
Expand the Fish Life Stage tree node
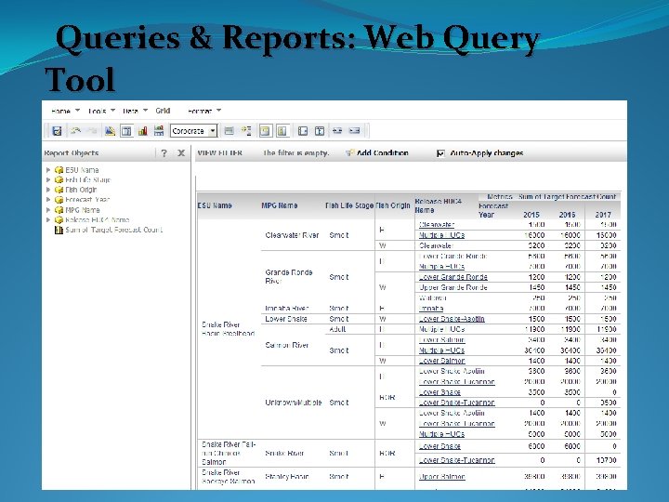click(48, 179)
